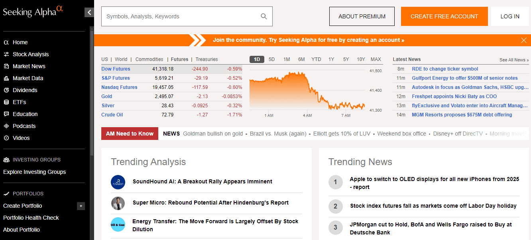This screenshot has height=240, width=531.
Task: Click the Market Data bar-chart icon
Action: coord(6,78)
